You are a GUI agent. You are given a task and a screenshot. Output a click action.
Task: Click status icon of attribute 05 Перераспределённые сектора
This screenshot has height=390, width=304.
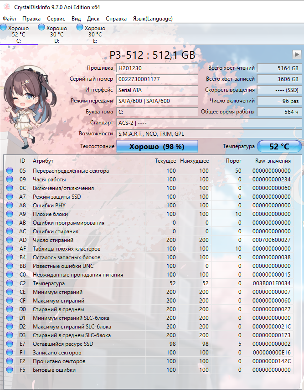click(10, 170)
